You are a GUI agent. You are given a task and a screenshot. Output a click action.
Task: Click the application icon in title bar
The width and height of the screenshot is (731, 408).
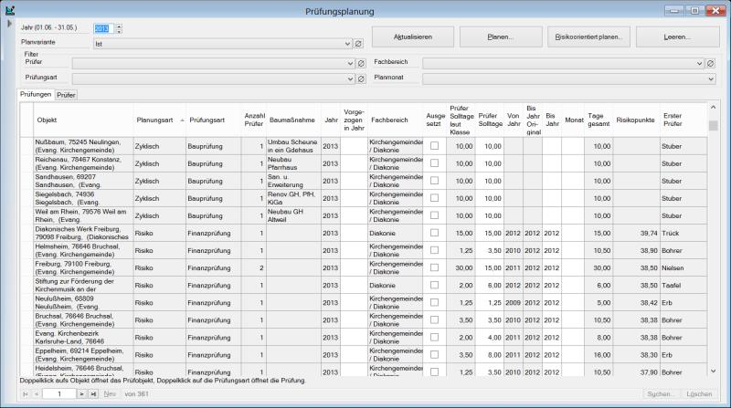(10, 11)
